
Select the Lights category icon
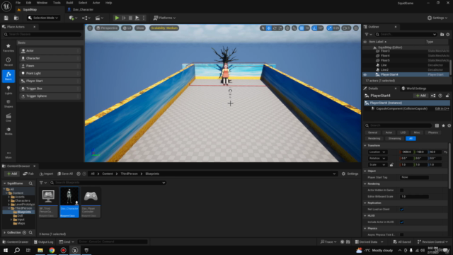(x=8, y=90)
